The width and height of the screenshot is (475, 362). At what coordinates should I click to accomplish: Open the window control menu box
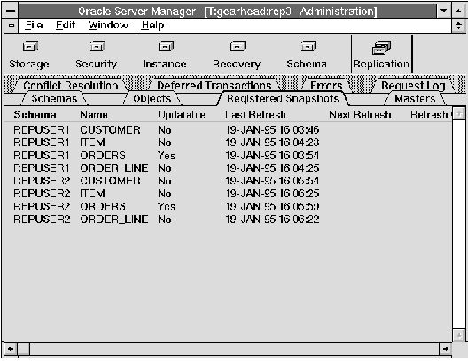point(11,11)
